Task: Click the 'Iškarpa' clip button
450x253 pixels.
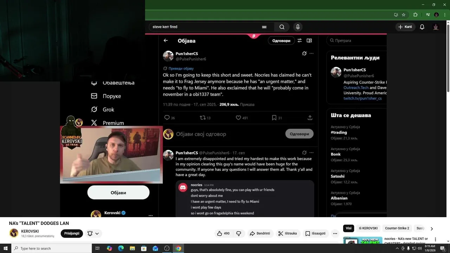Action: point(287,233)
